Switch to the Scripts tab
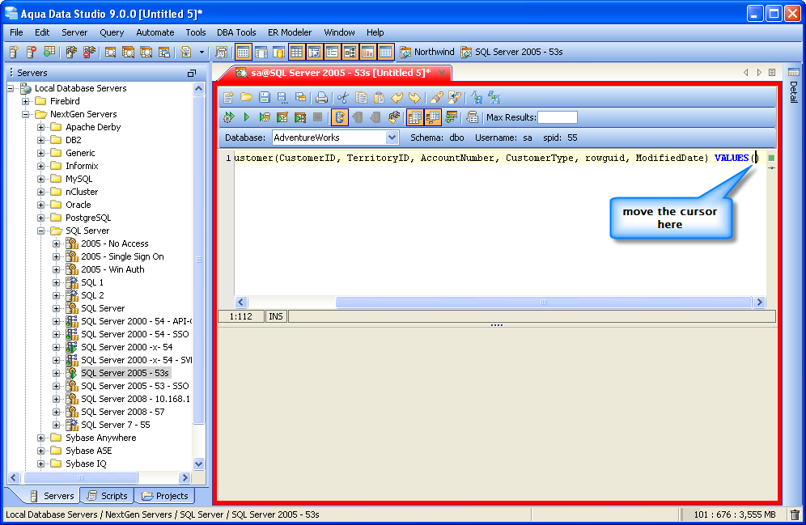Image resolution: width=806 pixels, height=525 pixels. (x=108, y=496)
